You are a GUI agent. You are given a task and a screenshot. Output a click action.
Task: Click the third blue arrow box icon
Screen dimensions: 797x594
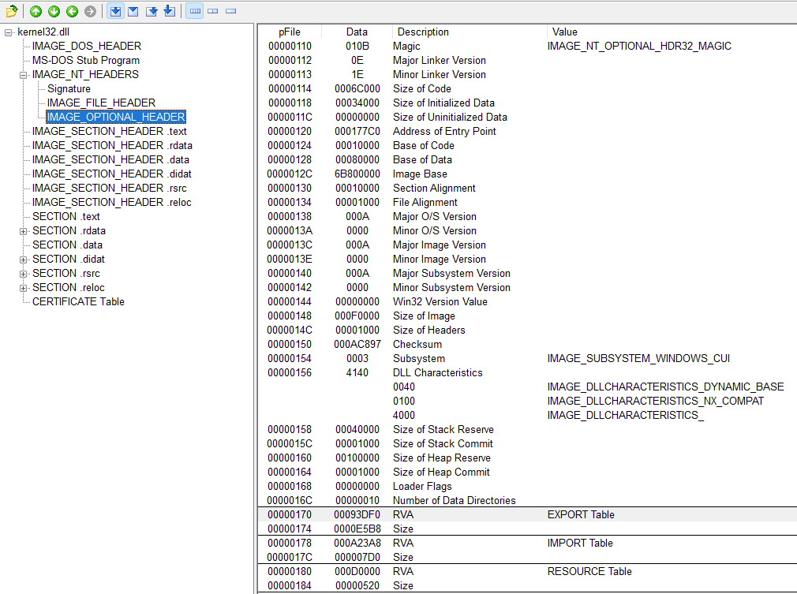pyautogui.click(x=152, y=11)
